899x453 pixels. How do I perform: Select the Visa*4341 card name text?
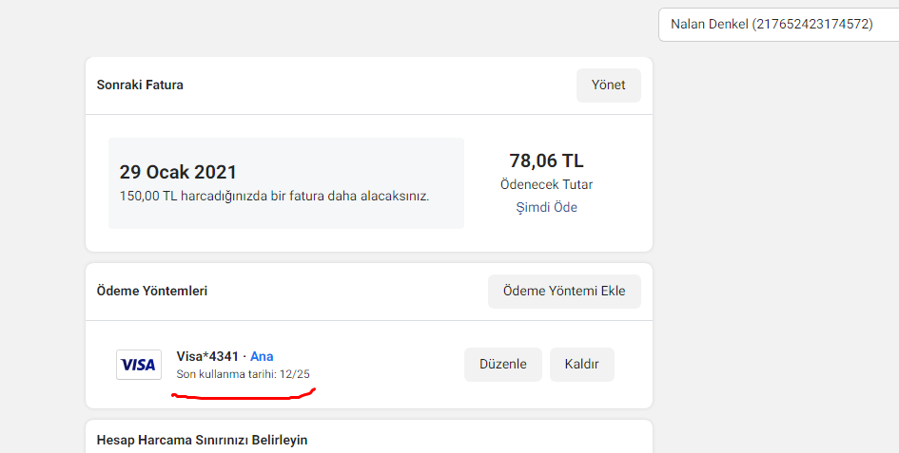(207, 356)
